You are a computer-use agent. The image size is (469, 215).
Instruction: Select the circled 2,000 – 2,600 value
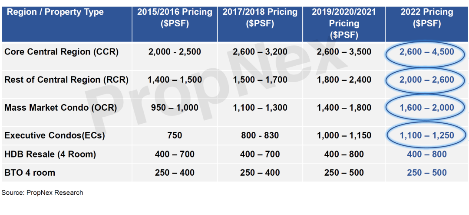pos(426,80)
